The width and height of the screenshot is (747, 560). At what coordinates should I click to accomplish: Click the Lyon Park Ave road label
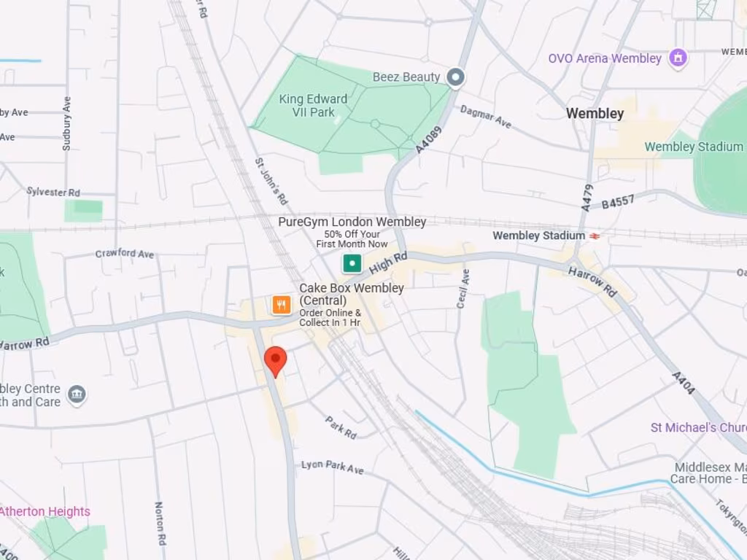(333, 467)
